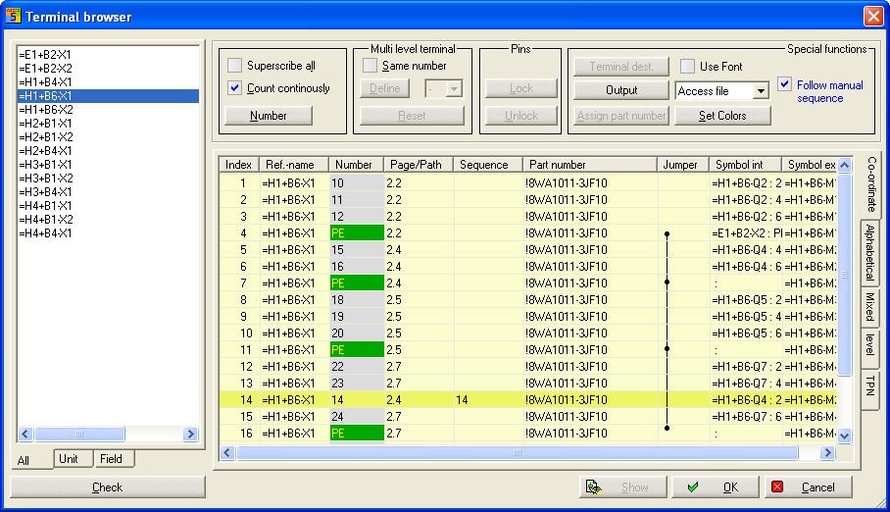The height and width of the screenshot is (512, 890).
Task: Open the Co-ordinate vertical tab
Action: tap(871, 184)
